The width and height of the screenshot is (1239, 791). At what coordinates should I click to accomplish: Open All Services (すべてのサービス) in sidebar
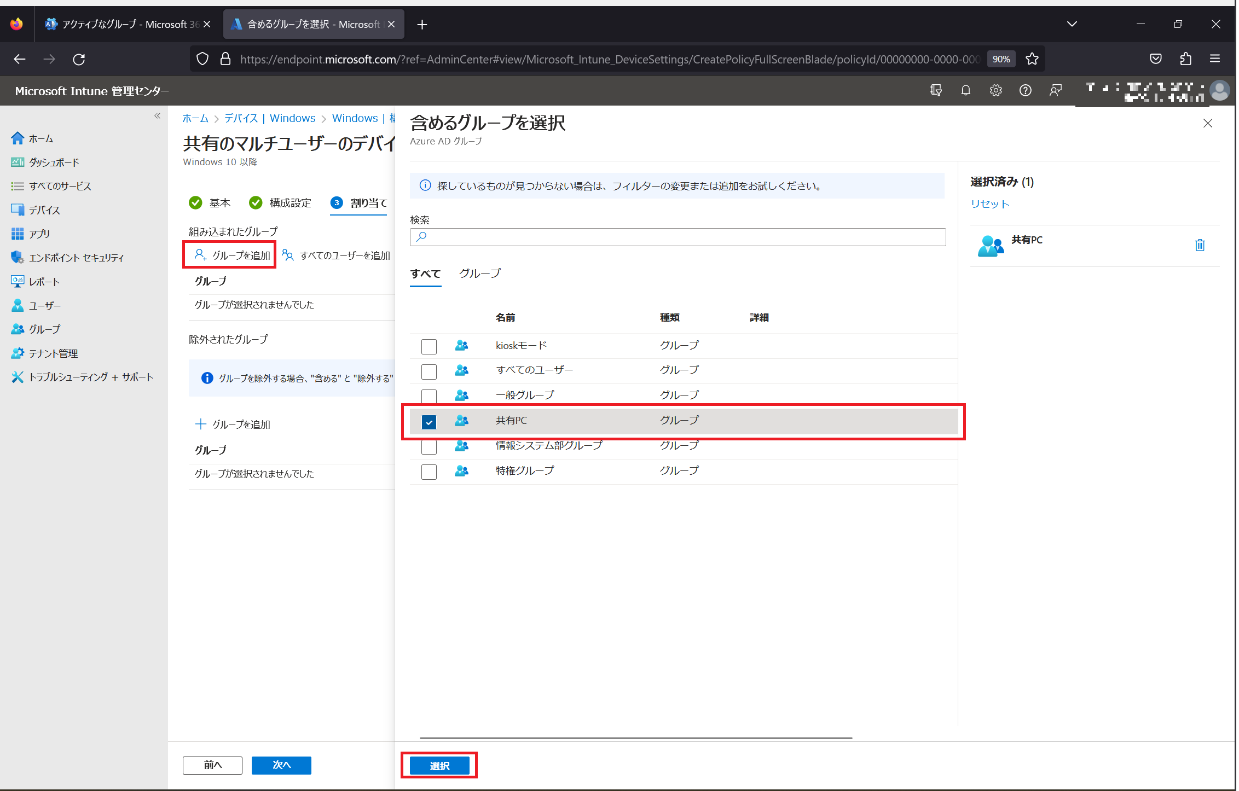pyautogui.click(x=51, y=187)
